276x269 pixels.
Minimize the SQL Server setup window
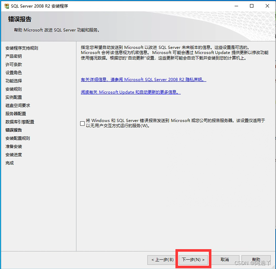[x=236, y=6]
